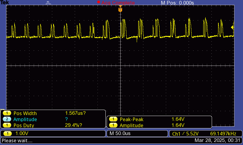Click the channel 1 badge in vertical scale box
The width and height of the screenshot is (243, 145).
(x=8, y=133)
